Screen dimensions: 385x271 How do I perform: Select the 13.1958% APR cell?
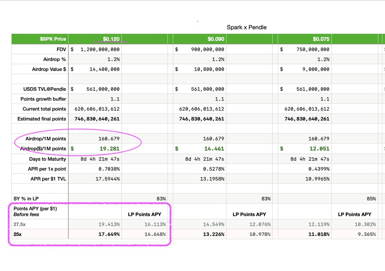coord(200,179)
